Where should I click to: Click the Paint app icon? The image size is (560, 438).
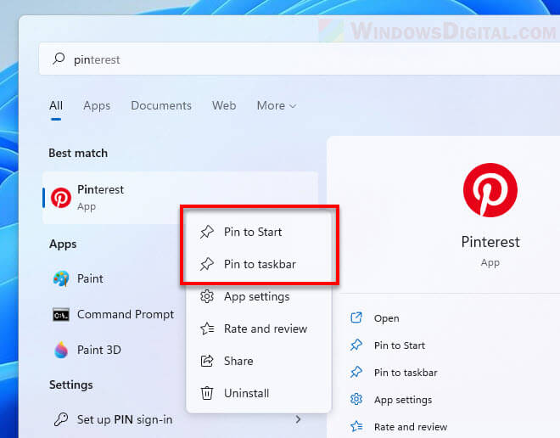click(61, 278)
